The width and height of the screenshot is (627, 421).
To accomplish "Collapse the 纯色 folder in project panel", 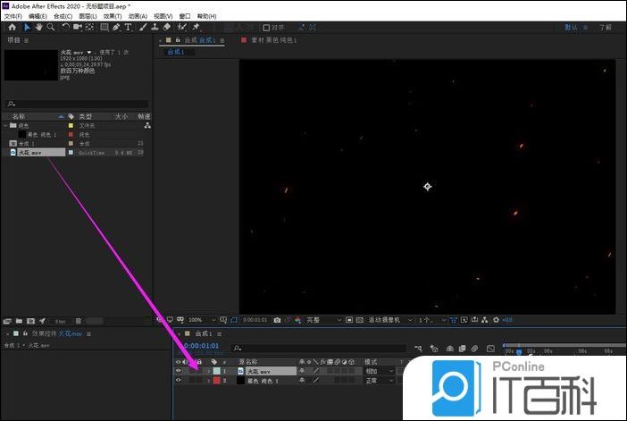I will [4, 125].
